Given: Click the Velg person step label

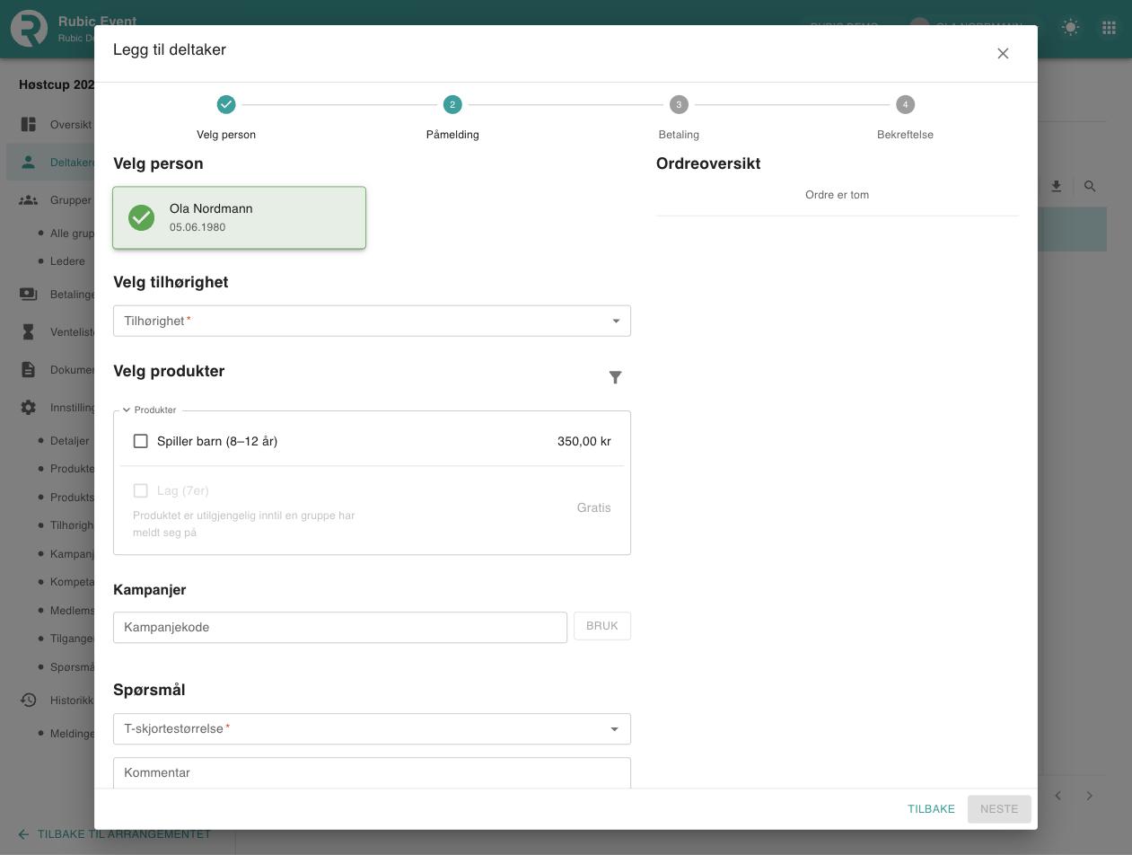Looking at the screenshot, I should [226, 135].
